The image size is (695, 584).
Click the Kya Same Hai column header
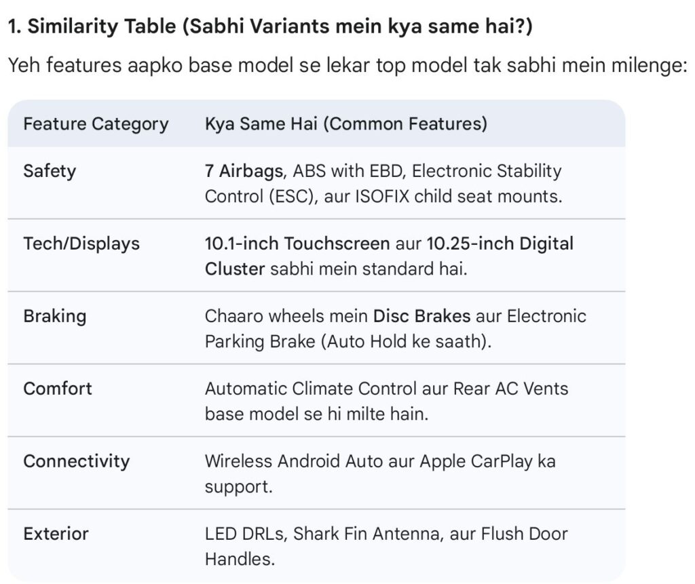pos(345,124)
